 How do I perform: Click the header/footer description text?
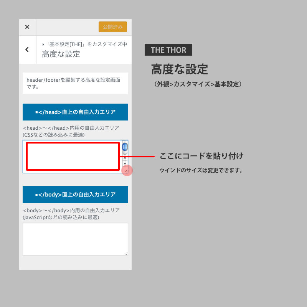coord(73,83)
